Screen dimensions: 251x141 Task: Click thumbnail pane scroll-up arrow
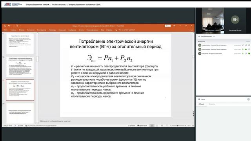coord(37,33)
